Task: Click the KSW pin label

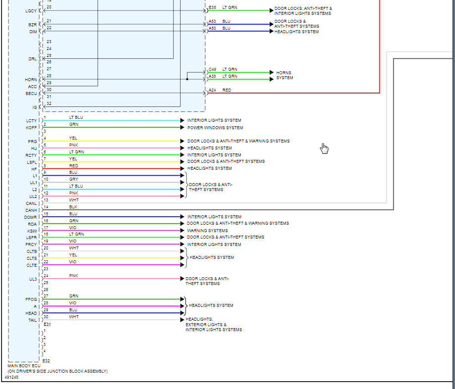Action: 32,231
